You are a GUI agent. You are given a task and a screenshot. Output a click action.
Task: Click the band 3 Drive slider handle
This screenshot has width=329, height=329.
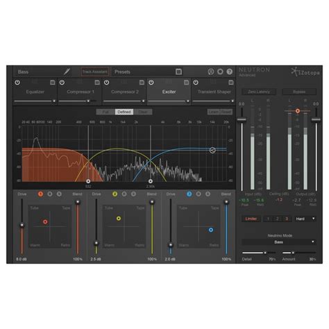pos(171,244)
